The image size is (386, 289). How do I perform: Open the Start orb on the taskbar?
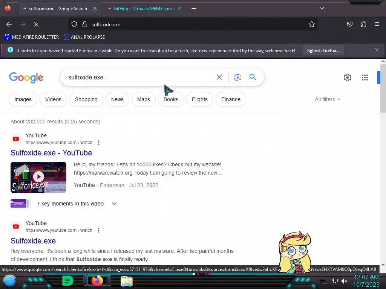pos(10,281)
